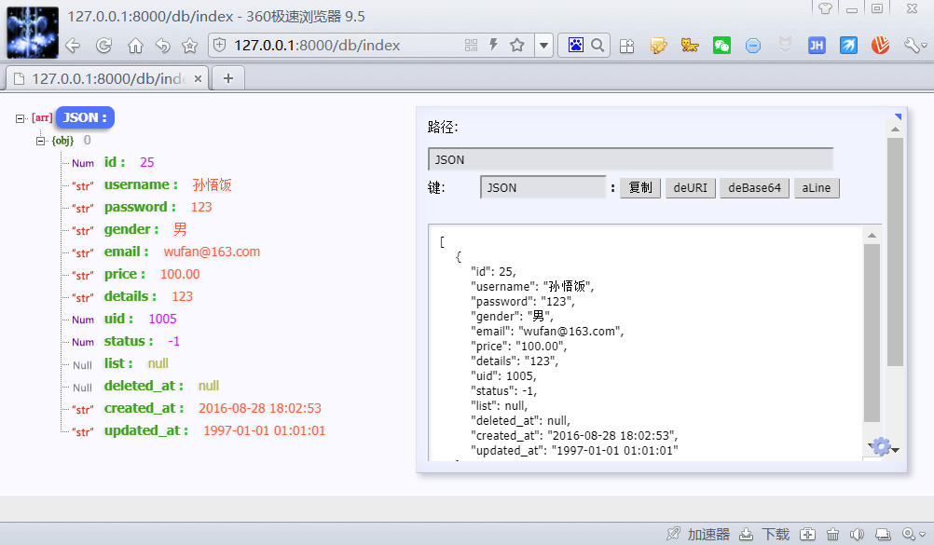The width and height of the screenshot is (934, 545).
Task: Click the red orange round extension icon
Action: pyautogui.click(x=880, y=46)
